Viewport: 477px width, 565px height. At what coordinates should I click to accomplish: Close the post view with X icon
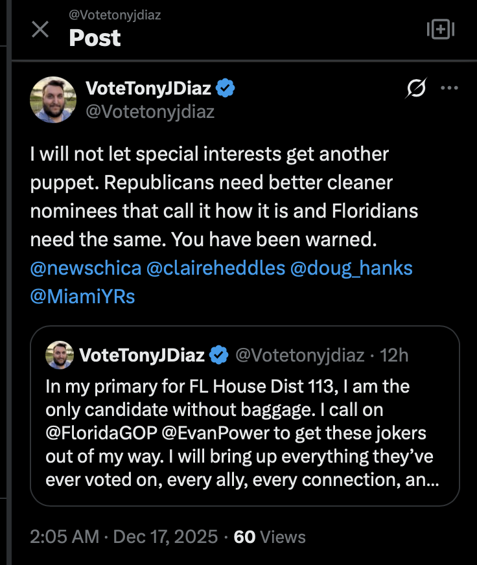click(x=40, y=29)
